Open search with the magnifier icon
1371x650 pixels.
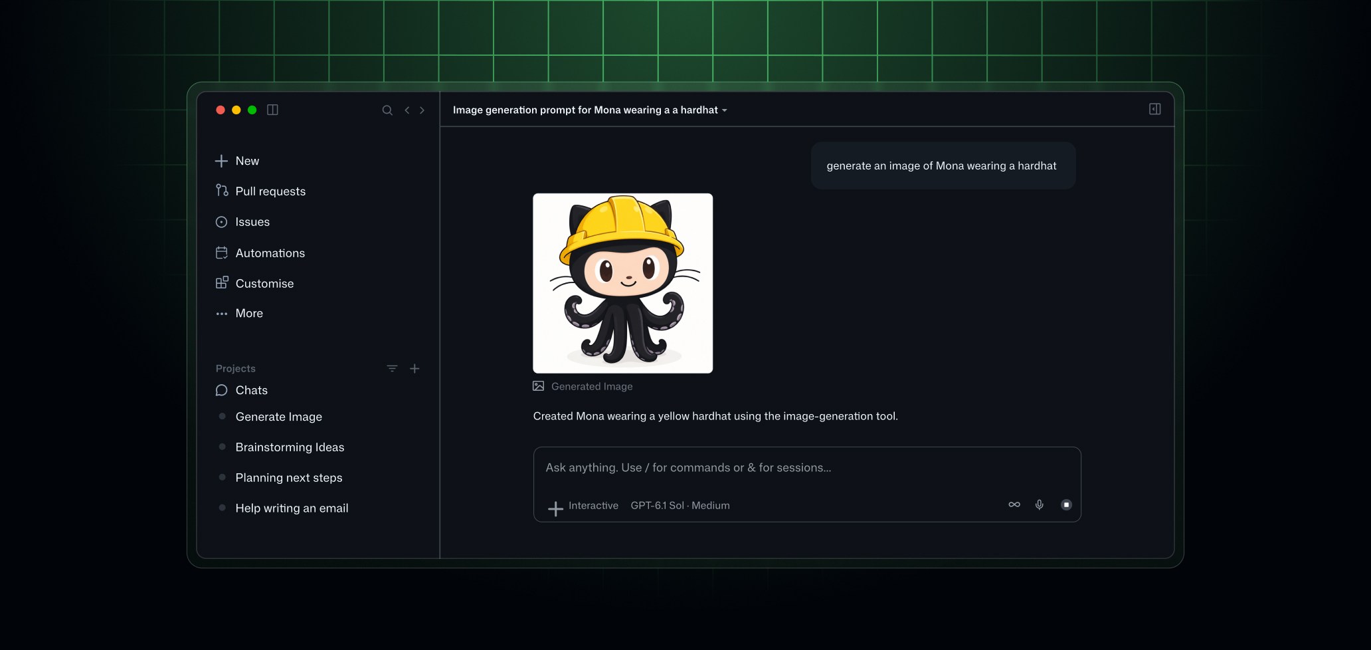pyautogui.click(x=387, y=110)
